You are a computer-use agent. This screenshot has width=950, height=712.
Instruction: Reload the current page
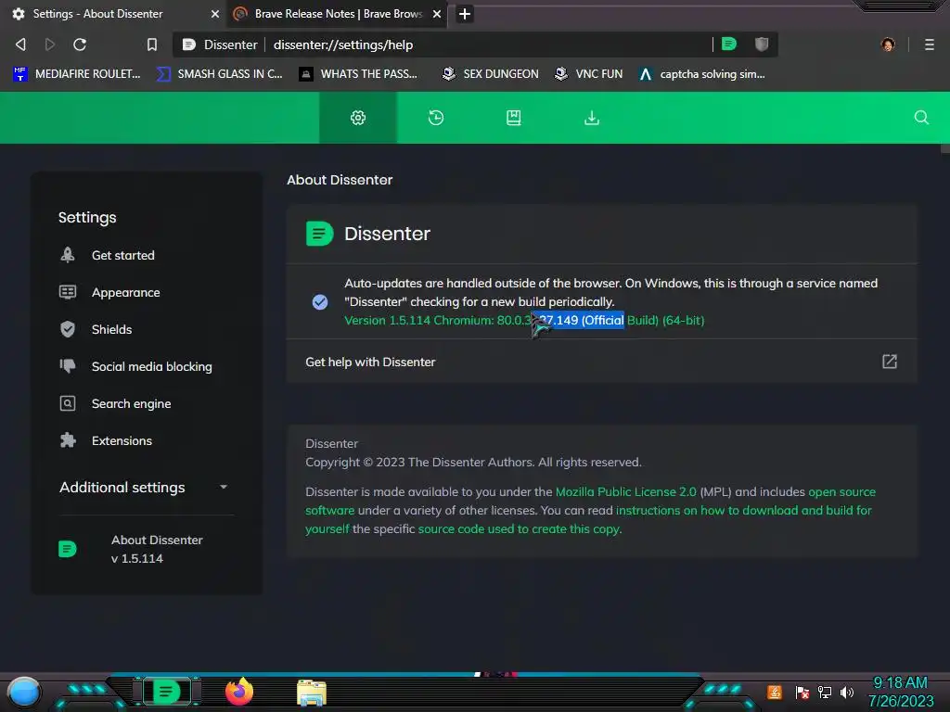[x=80, y=44]
